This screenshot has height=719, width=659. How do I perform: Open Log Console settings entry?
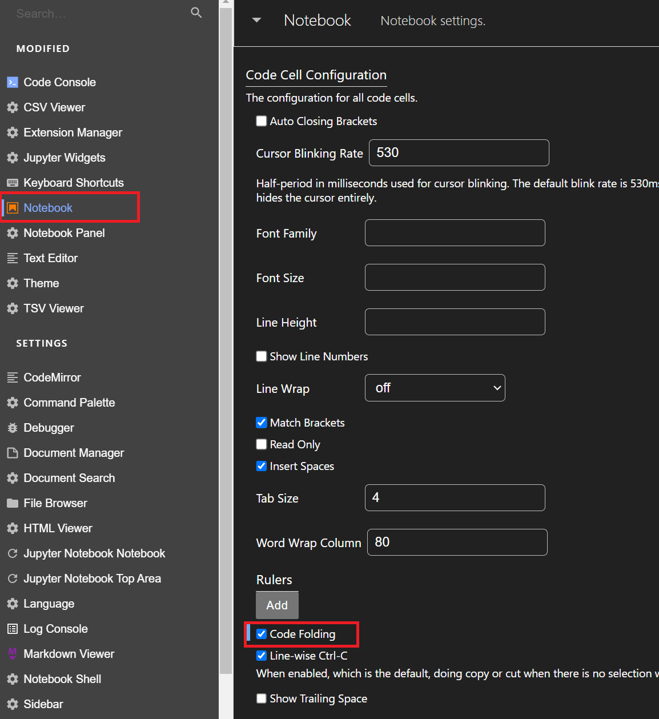(x=55, y=629)
